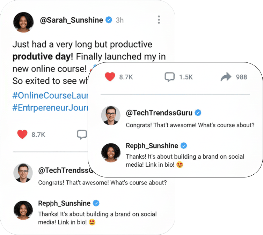Click TechTrendssGuru avatar in the overlay card
Screen dimensions: 263x235
pos(111,115)
